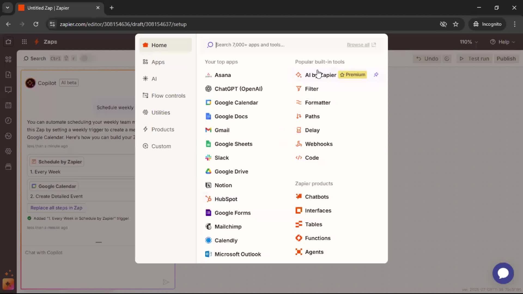Choose Google Sheets app
523x294 pixels.
pyautogui.click(x=229, y=144)
